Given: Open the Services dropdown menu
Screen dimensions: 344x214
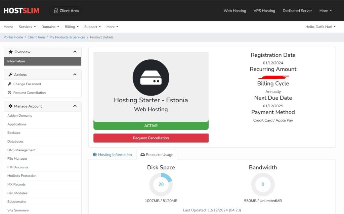Looking at the screenshot, I should [x=27, y=27].
